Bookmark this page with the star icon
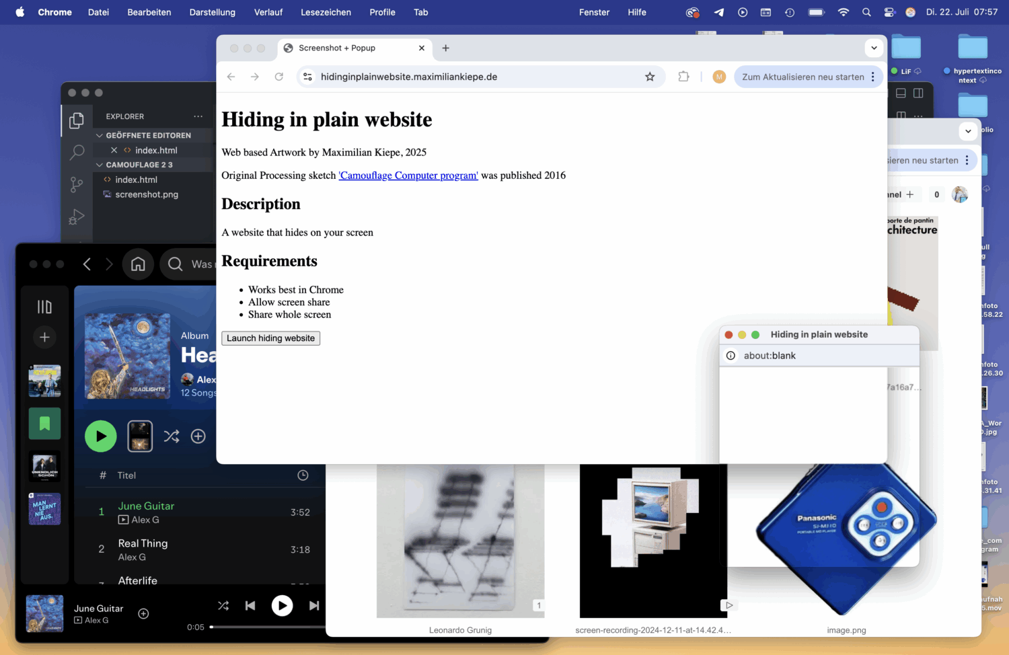This screenshot has width=1009, height=655. coord(650,77)
